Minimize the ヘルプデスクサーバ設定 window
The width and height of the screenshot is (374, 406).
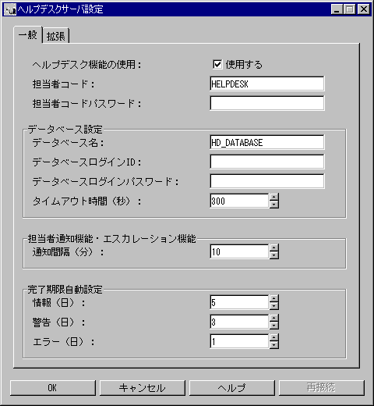(337, 9)
